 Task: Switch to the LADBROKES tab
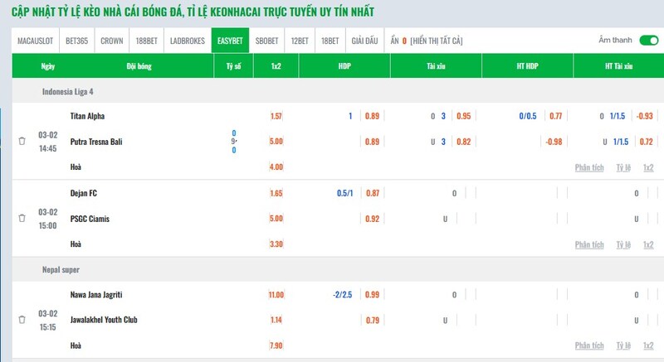pyautogui.click(x=188, y=41)
